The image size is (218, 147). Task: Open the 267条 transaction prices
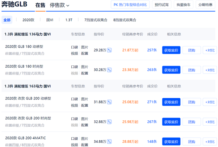pyautogui.click(x=152, y=122)
